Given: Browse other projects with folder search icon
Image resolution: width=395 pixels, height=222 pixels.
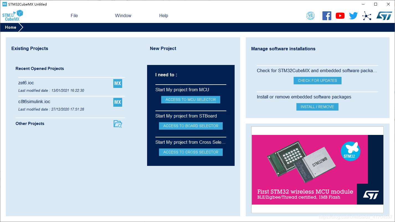Looking at the screenshot, I should (x=118, y=124).
